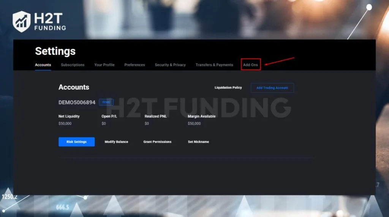Viewport: 389px width, 217px height.
Task: Switch to the Subscriptions tab
Action: [73, 65]
